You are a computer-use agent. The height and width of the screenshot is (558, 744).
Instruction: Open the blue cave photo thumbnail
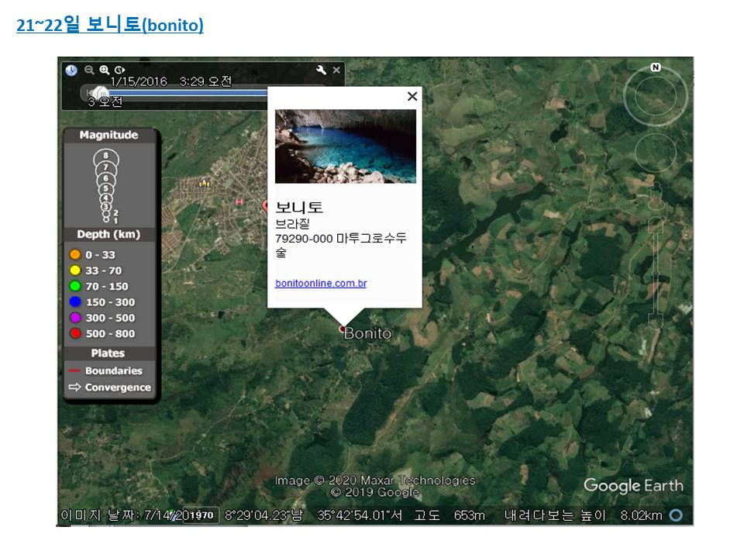click(346, 146)
